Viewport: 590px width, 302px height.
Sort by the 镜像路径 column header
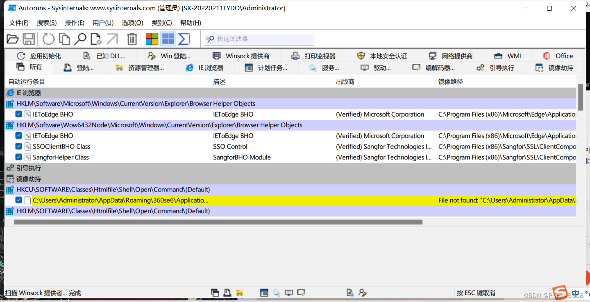pos(506,82)
